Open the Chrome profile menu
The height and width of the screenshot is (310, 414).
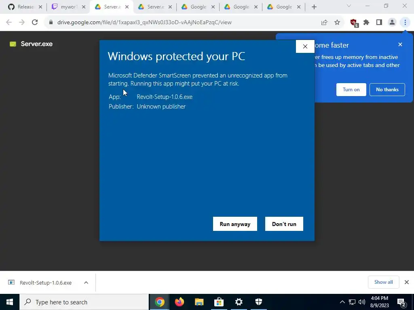[392, 23]
